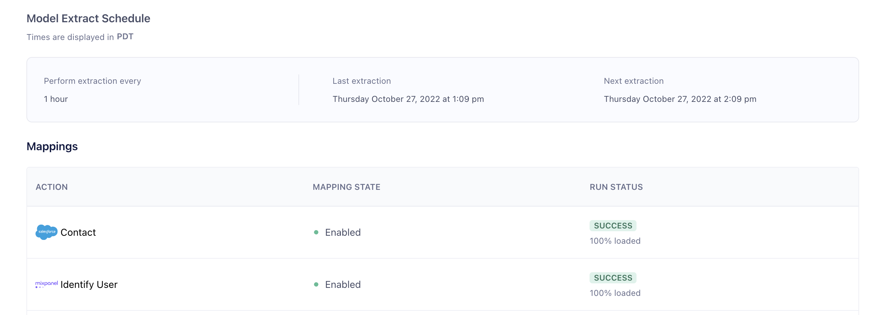Image resolution: width=880 pixels, height=315 pixels.
Task: Click the PDT timezone label
Action: click(x=125, y=37)
